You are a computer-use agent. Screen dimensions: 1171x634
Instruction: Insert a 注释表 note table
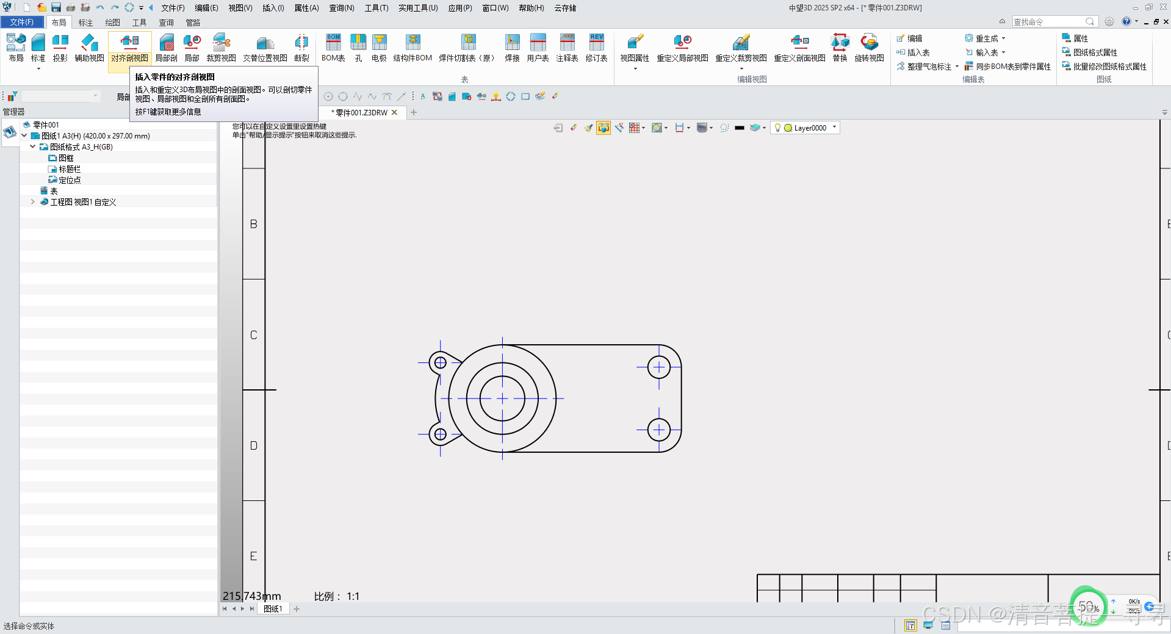tap(567, 48)
